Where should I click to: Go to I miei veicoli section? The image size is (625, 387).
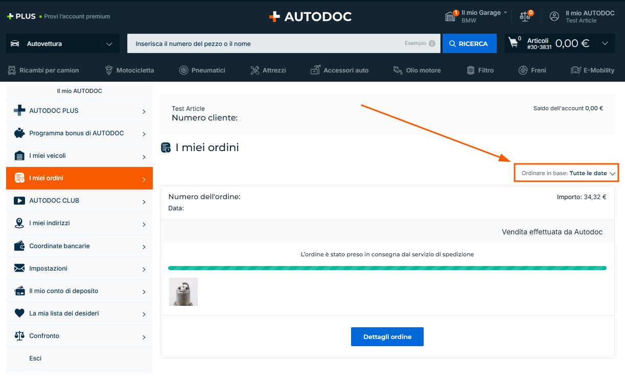click(79, 156)
